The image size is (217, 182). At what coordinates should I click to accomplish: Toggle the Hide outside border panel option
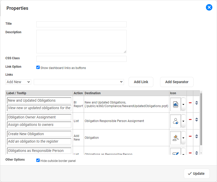tap(38, 160)
